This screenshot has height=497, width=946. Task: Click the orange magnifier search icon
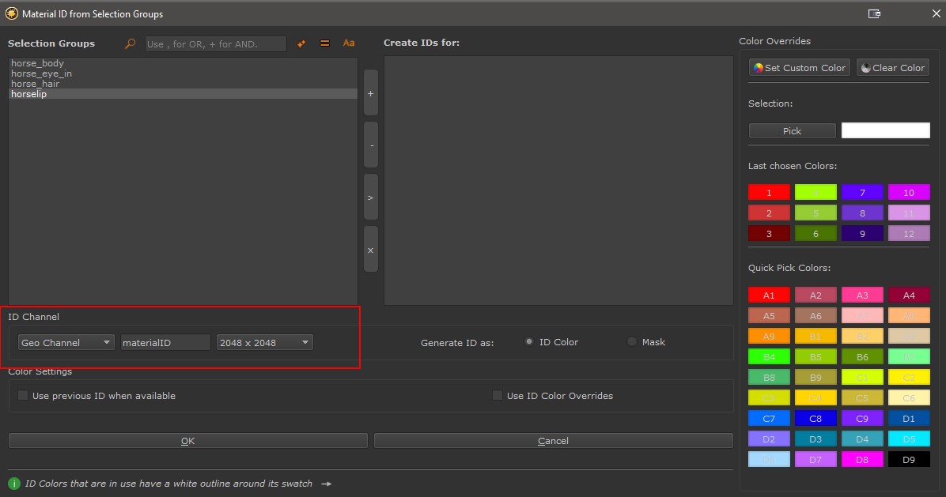131,44
